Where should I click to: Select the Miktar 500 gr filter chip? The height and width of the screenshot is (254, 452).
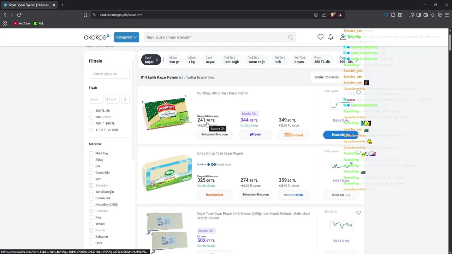coord(174,60)
